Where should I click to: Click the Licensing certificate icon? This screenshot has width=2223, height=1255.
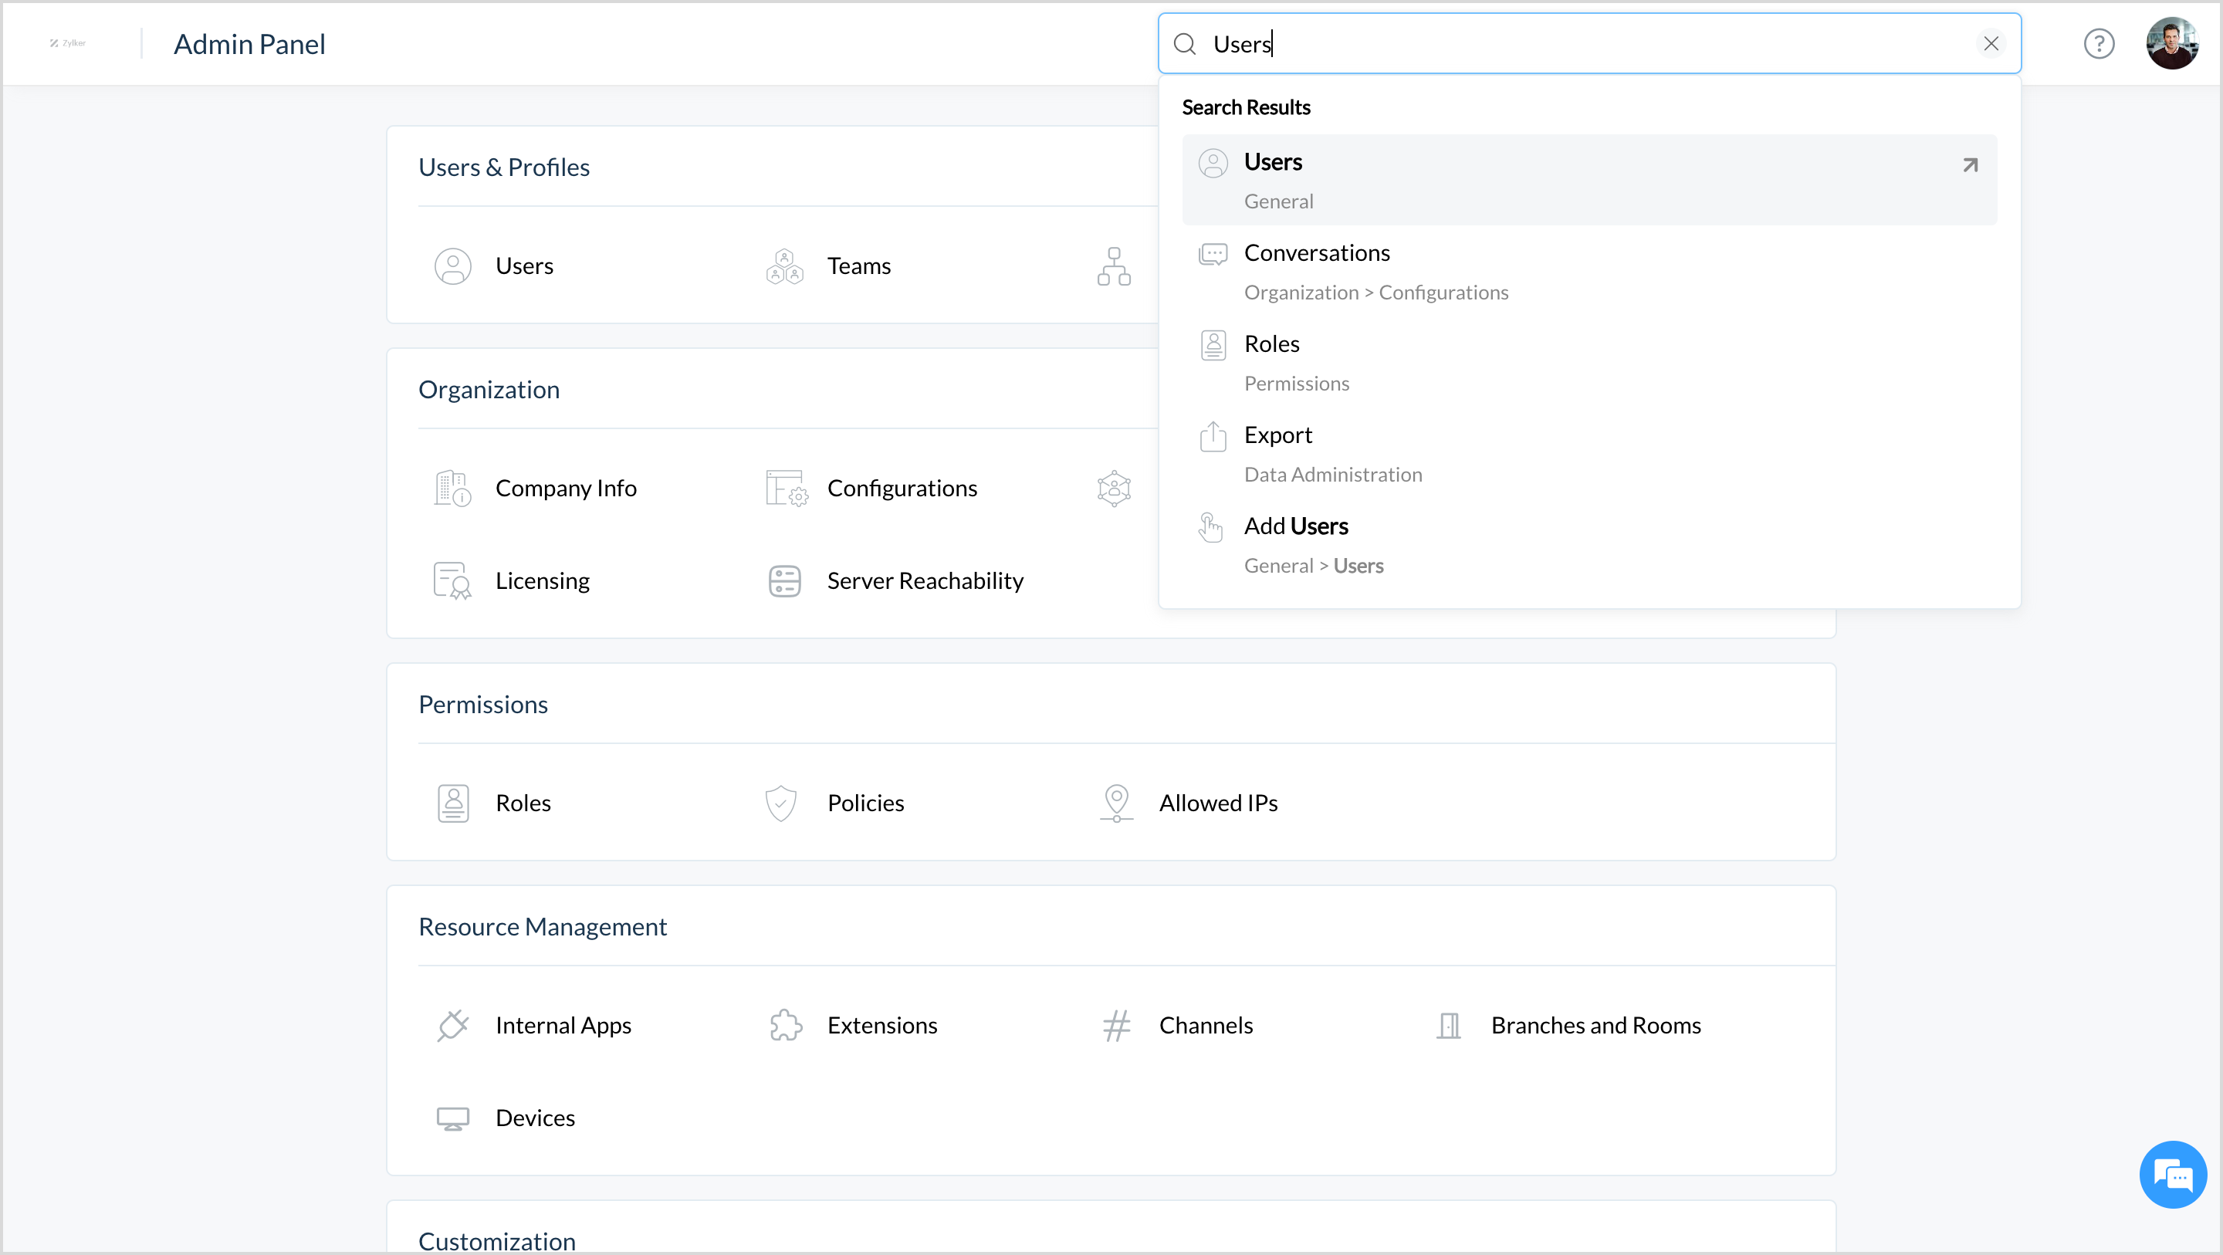click(452, 581)
